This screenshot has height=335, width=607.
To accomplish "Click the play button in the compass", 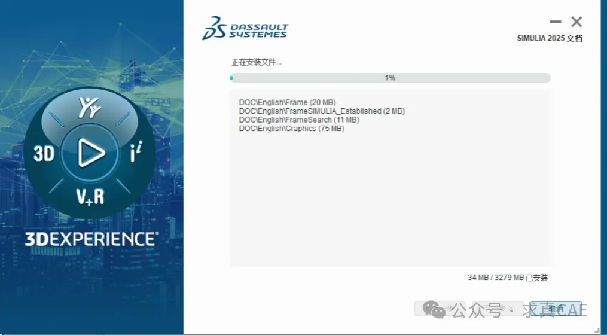I will click(x=90, y=153).
